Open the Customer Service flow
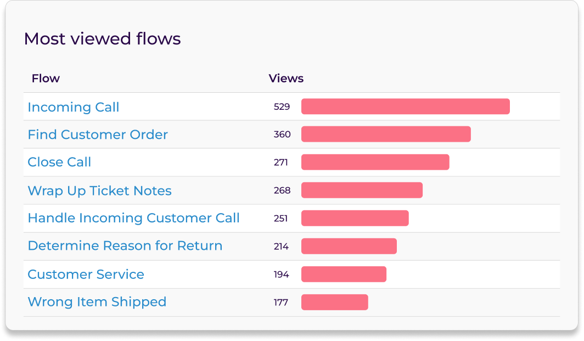Image resolution: width=584 pixels, height=341 pixels. point(86,274)
